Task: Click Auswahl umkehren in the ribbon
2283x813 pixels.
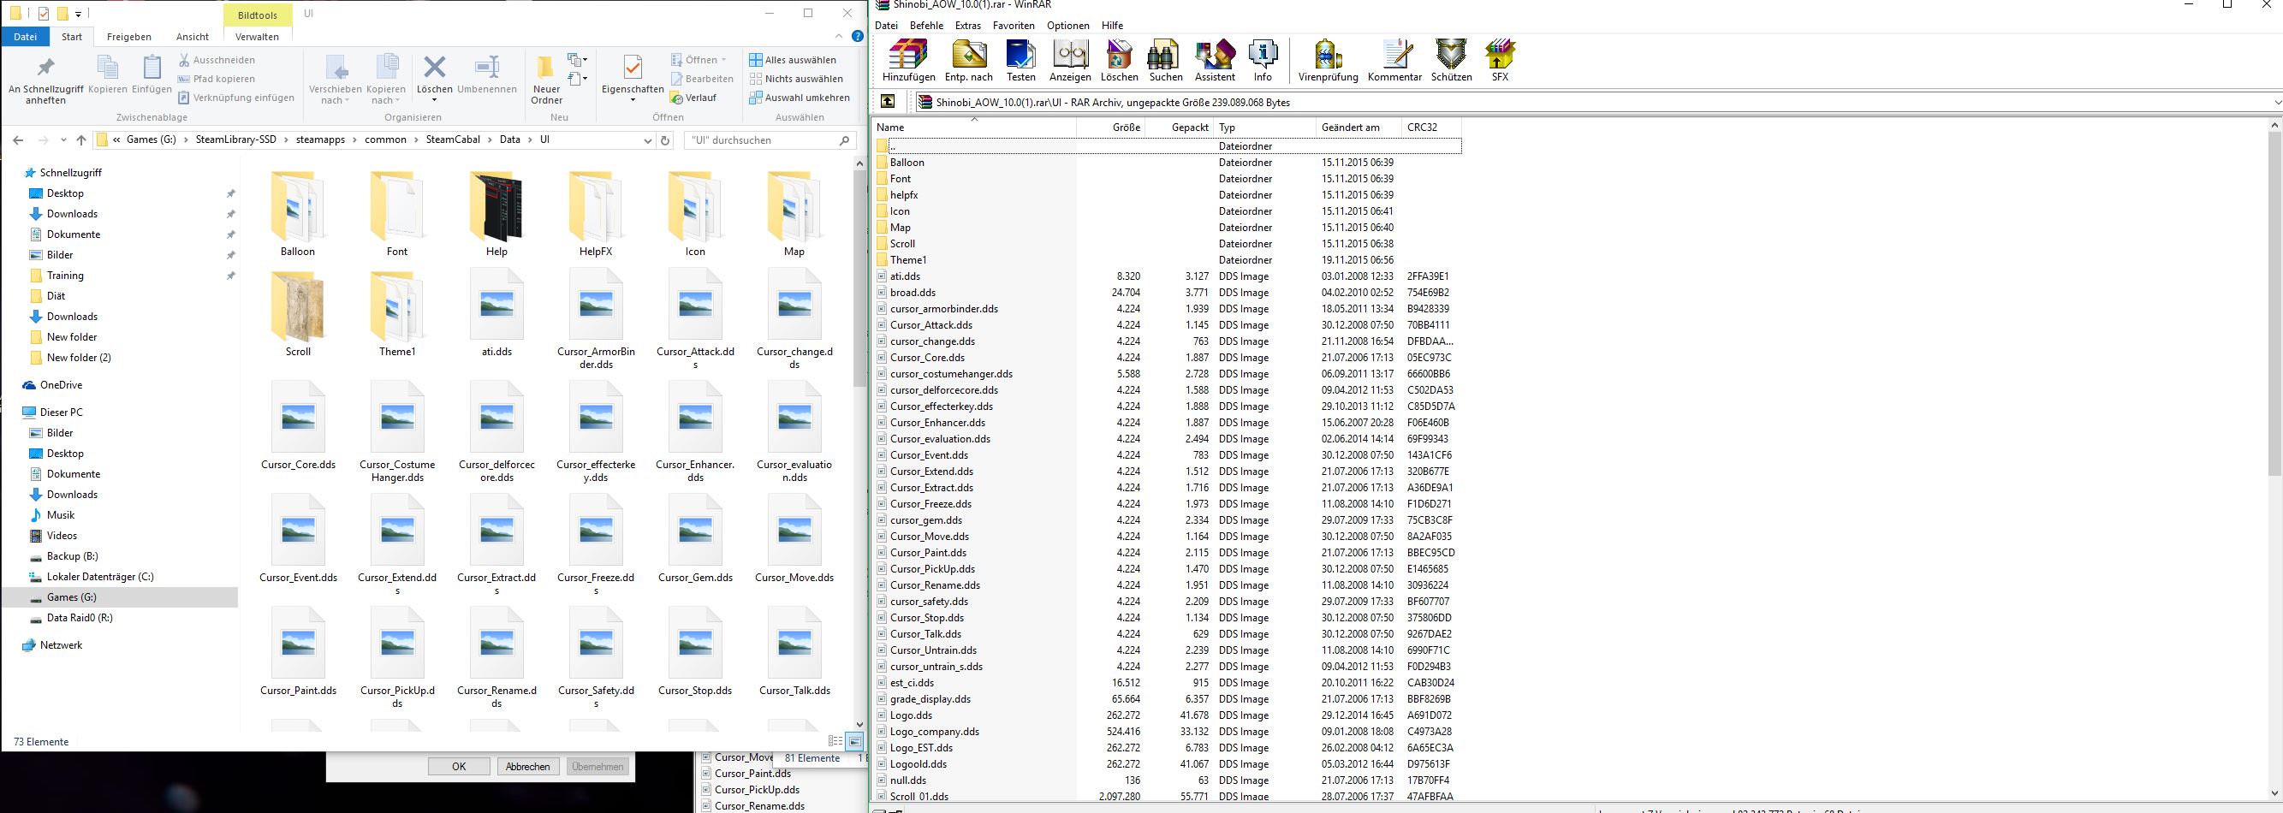Action: coord(800,98)
